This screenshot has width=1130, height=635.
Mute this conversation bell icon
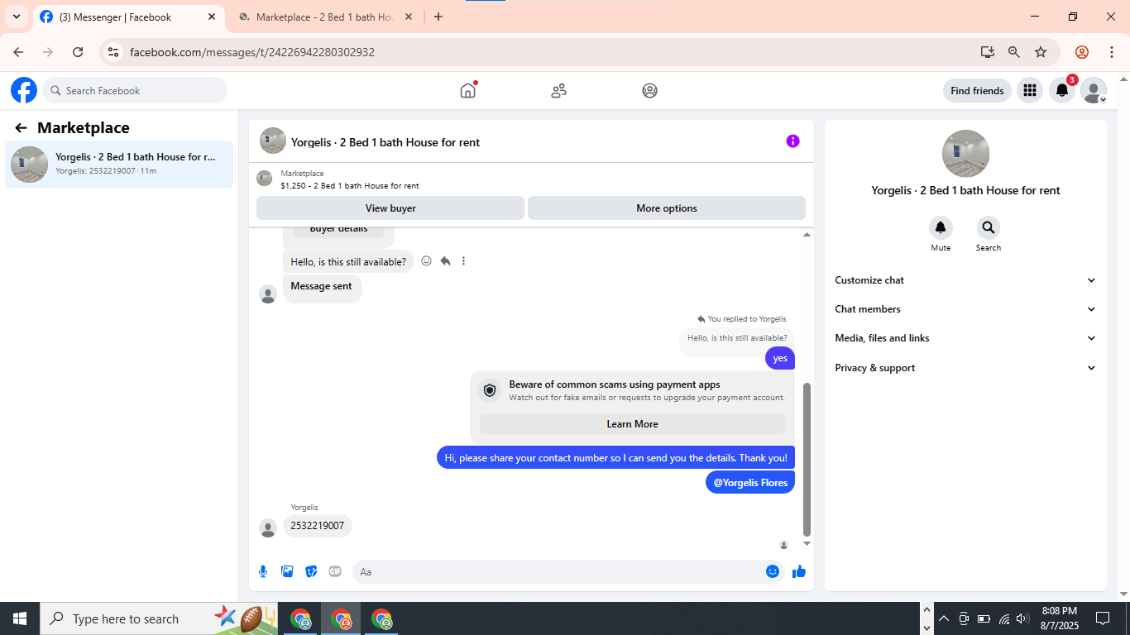point(941,228)
